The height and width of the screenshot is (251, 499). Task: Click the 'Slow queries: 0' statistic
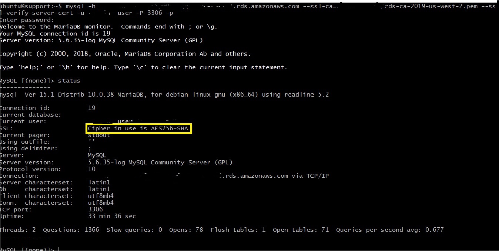tap(134, 230)
